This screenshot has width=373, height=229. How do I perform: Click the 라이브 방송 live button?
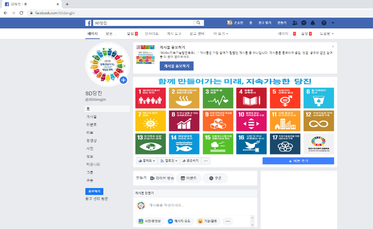click(x=162, y=178)
